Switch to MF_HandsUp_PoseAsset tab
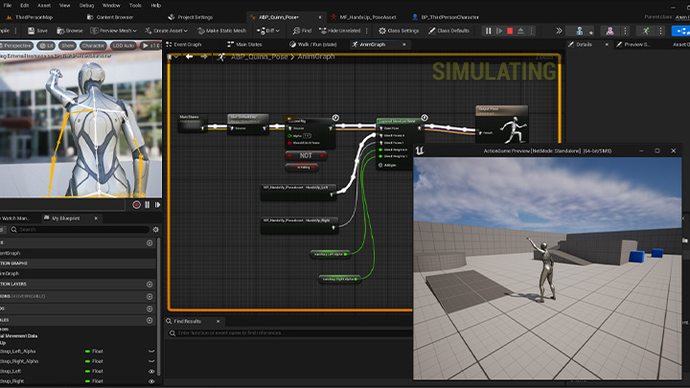Viewport: 690px width, 388px height. (363, 17)
